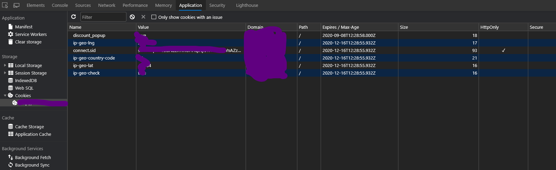Refresh the cookies table
Image resolution: width=556 pixels, height=170 pixels.
(73, 17)
